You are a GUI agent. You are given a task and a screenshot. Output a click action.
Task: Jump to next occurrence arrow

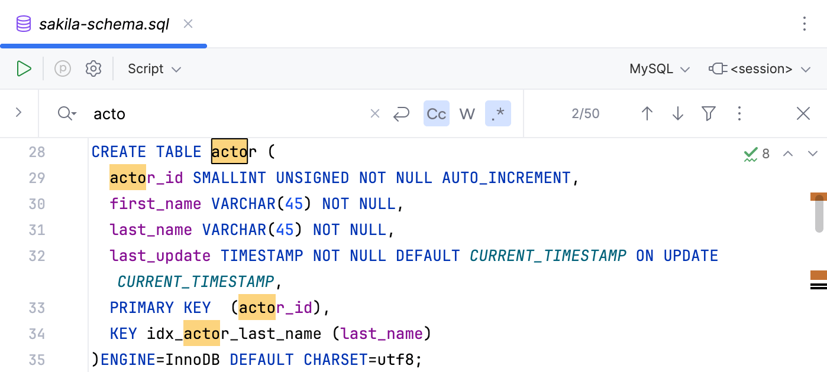(x=677, y=113)
